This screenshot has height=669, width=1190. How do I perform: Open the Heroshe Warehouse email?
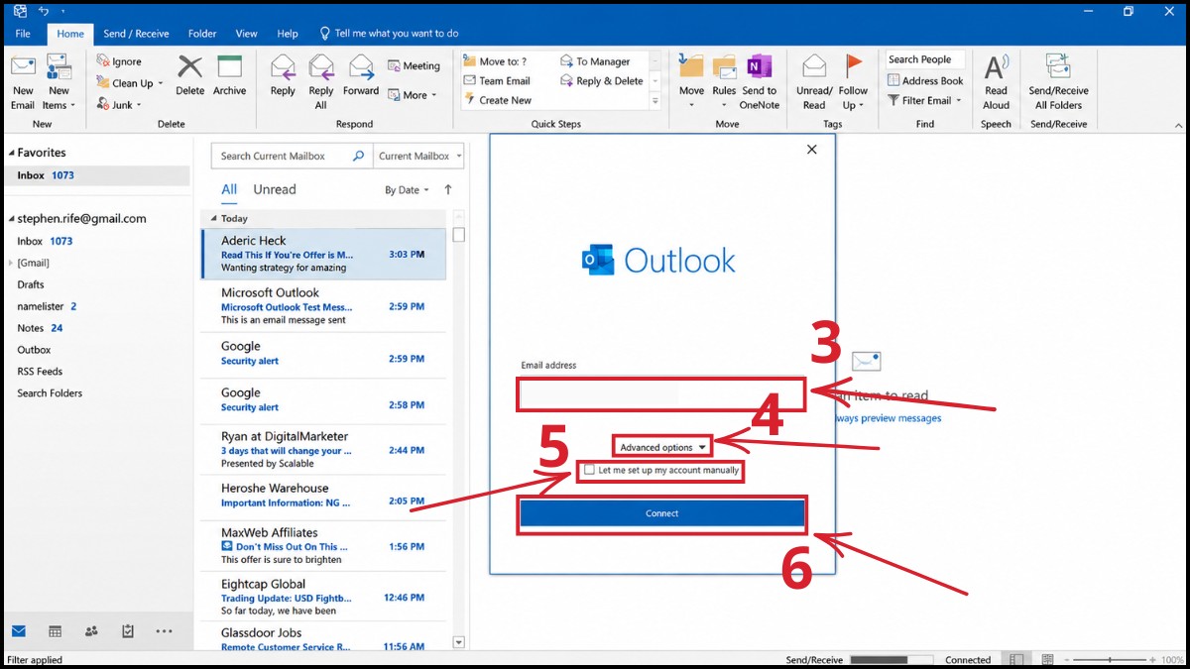point(324,496)
